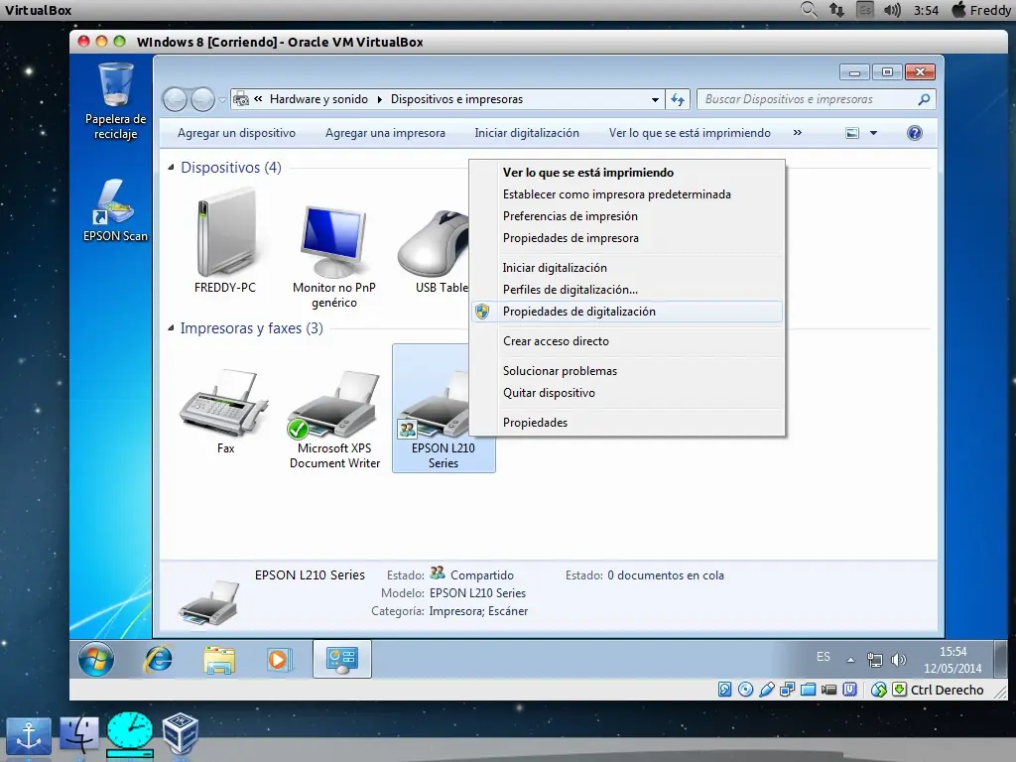Screen dimensions: 1016x762
Task: Expand the view options dropdown arrow
Action: [x=873, y=133]
